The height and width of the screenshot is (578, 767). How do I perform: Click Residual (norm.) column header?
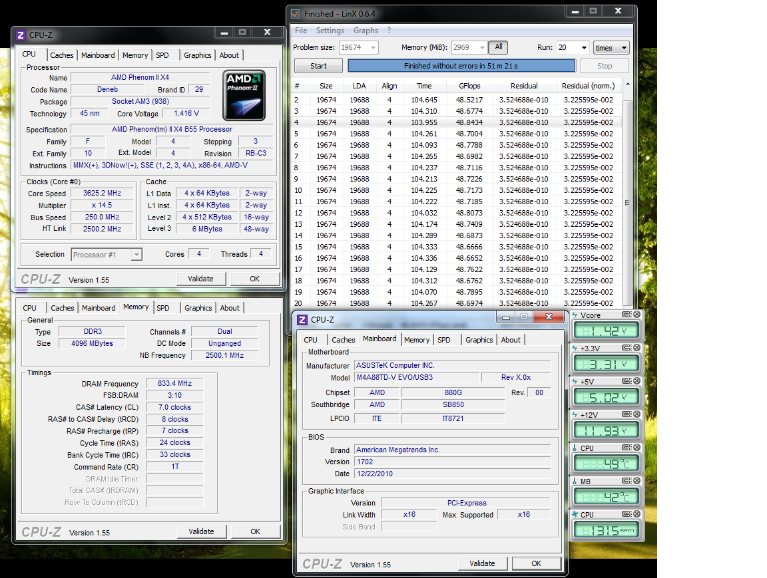coord(589,86)
